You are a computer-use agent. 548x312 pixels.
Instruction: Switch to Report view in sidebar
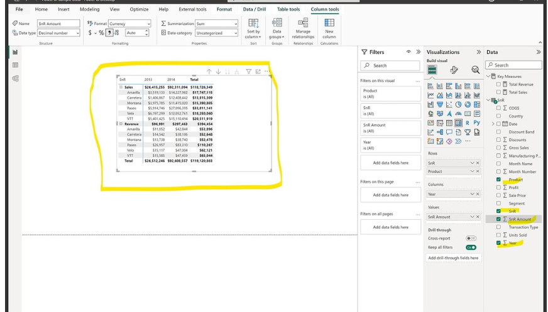tap(15, 52)
